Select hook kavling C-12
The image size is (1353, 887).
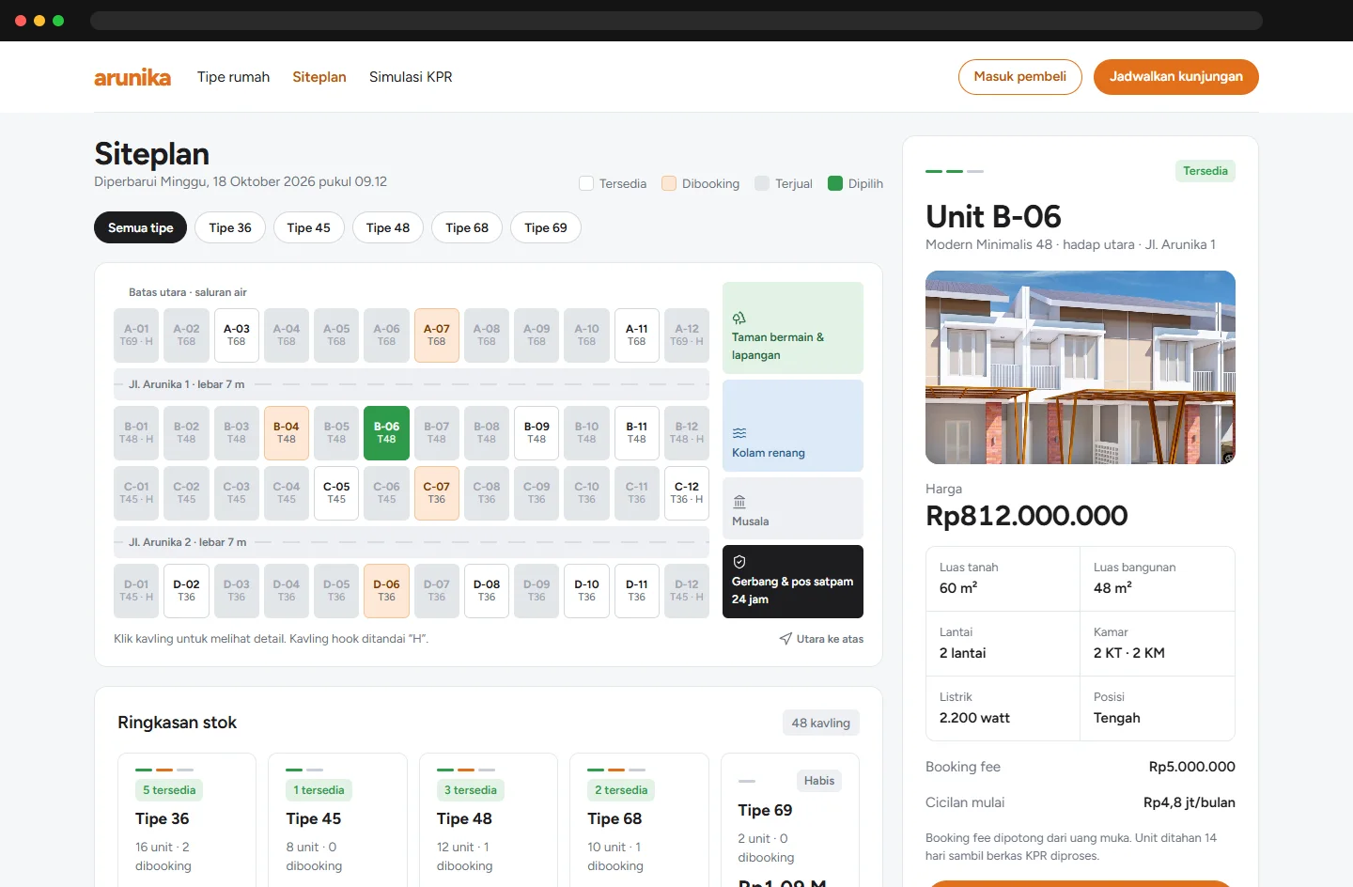pyautogui.click(x=687, y=493)
